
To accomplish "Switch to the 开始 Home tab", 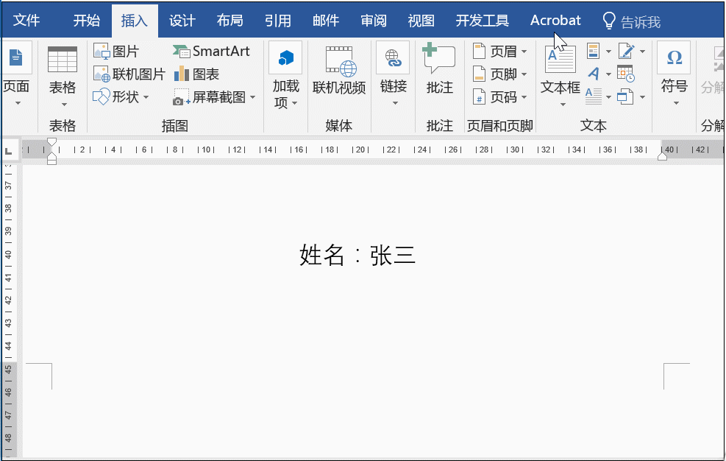I will coord(87,21).
